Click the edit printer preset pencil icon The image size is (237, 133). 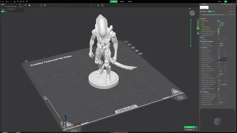point(20,7)
